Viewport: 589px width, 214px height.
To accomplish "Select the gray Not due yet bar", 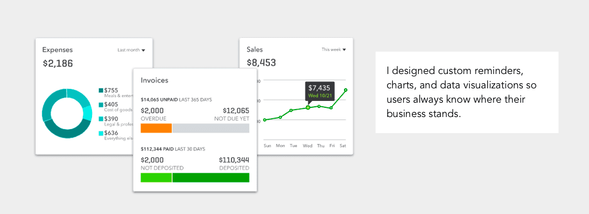I will coord(211,128).
